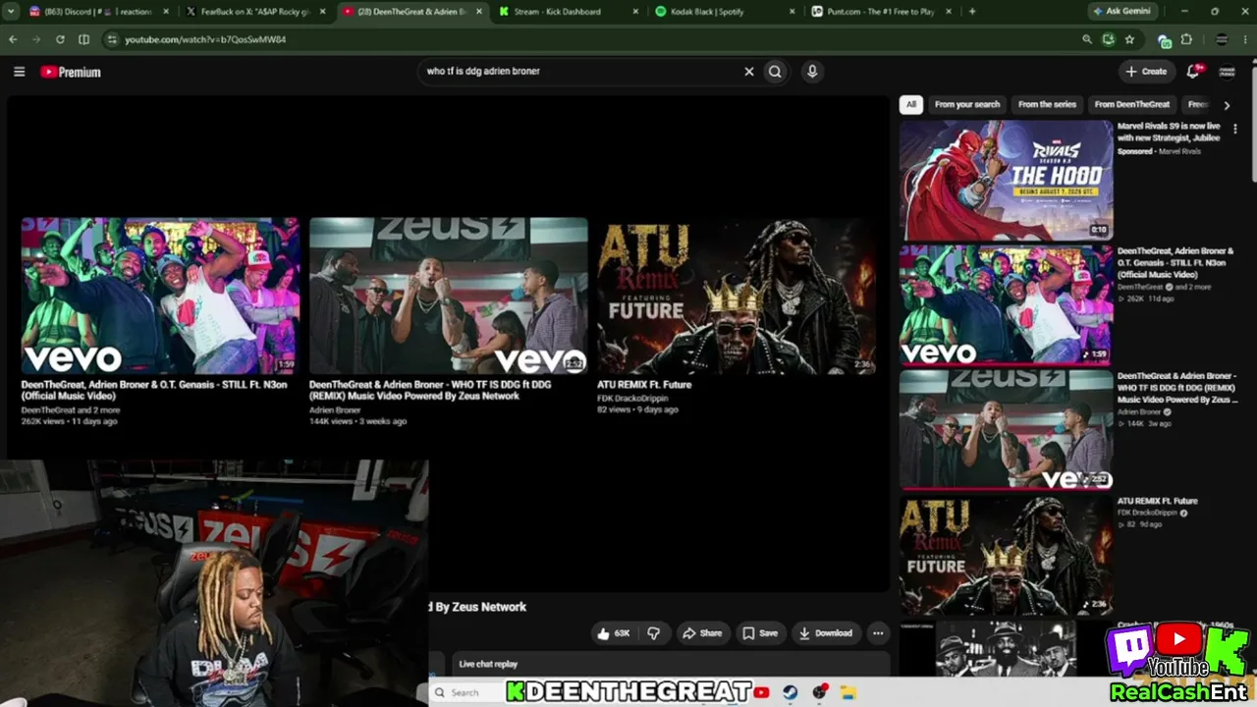This screenshot has height=707, width=1257.
Task: Open sidebar WHO TF IS DDG thumbnail
Action: tap(1006, 429)
